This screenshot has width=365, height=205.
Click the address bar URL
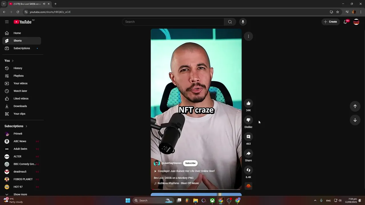50,12
